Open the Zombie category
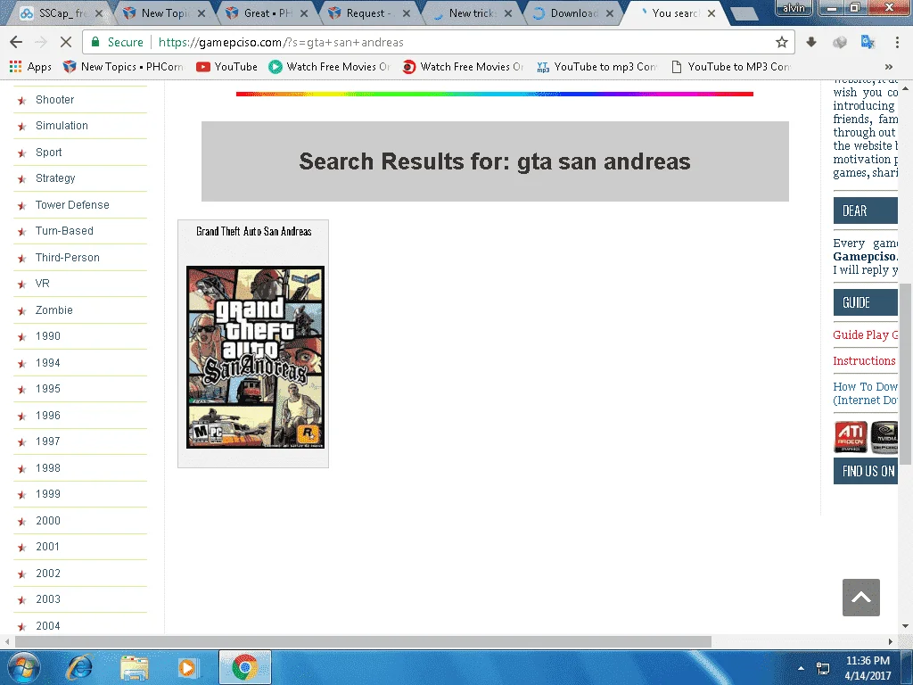This screenshot has height=685, width=913. tap(54, 309)
